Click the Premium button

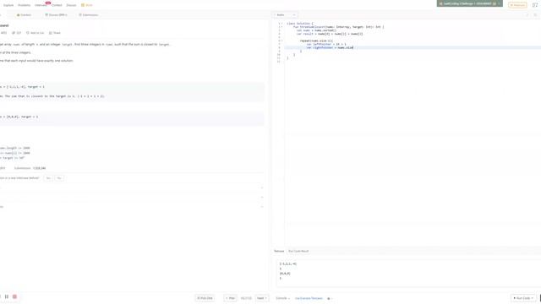517,5
